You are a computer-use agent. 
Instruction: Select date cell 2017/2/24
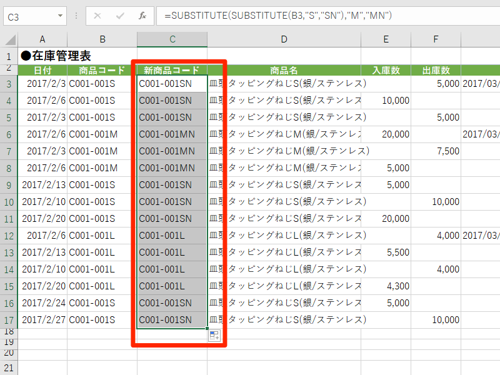click(42, 303)
